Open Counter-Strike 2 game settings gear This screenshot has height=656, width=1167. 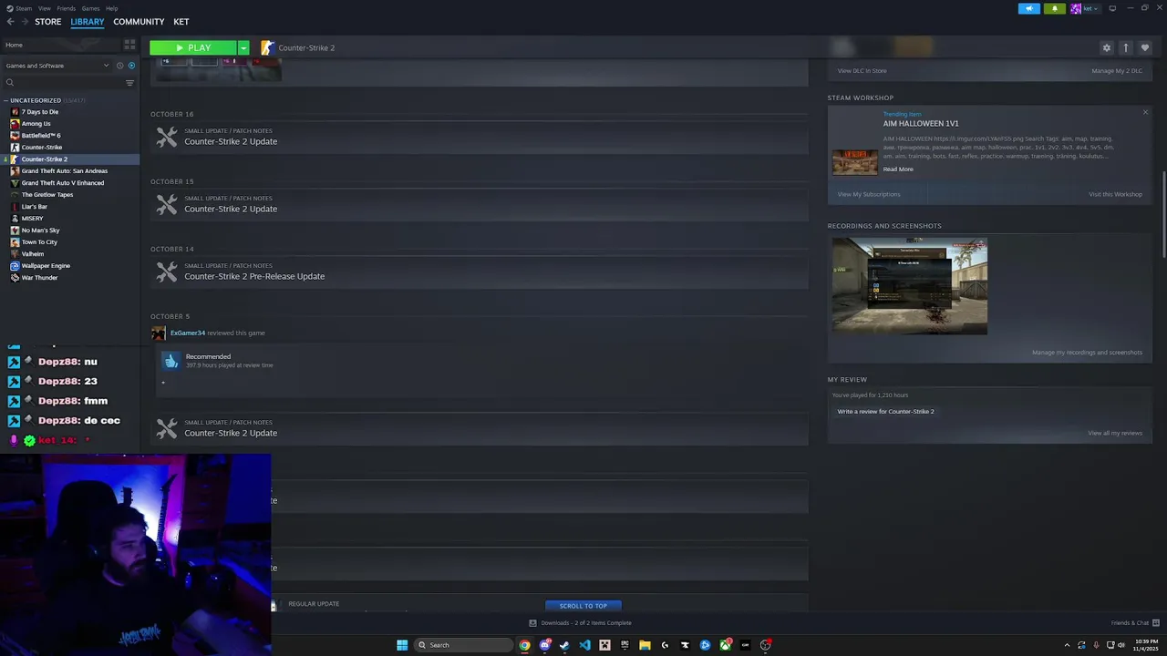point(1107,47)
